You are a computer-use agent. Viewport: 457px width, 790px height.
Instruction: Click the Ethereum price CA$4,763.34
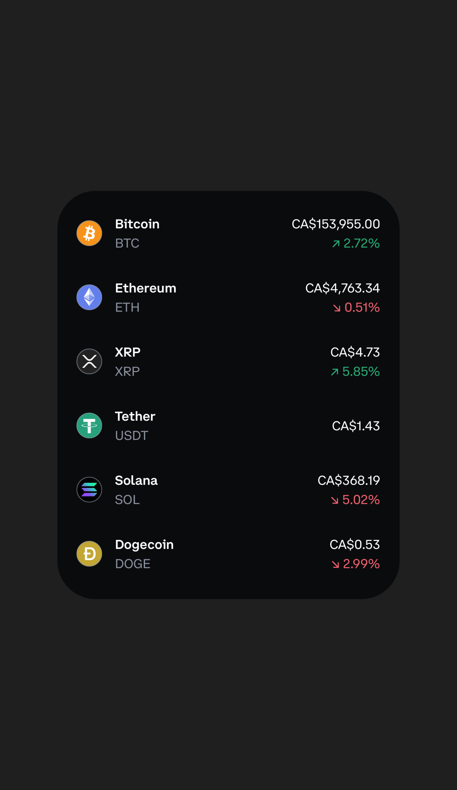pyautogui.click(x=342, y=288)
